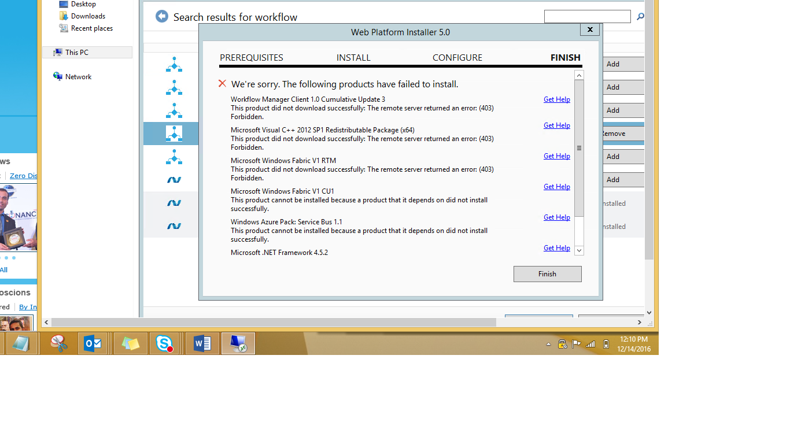Go back using the blue arrow beside Search results

click(x=162, y=16)
